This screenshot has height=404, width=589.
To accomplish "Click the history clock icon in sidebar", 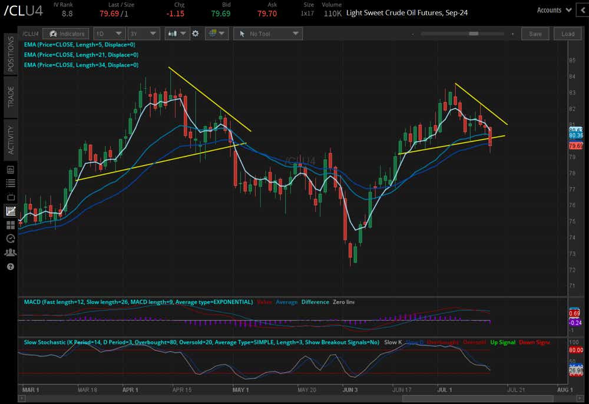I will pyautogui.click(x=9, y=239).
